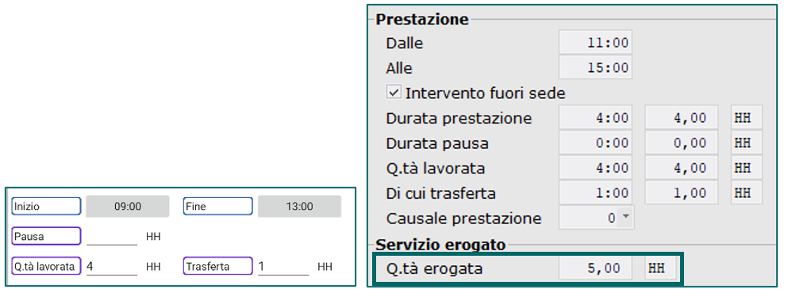Select the Q.tà erogata 5,00 field
Viewport: 788px width, 289px height.
coord(597,268)
